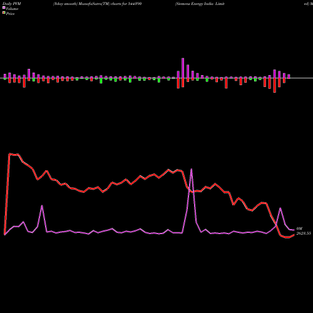Viewport: 313px width, 313px height.
Task: Select the Price legend label
Action: [10, 14]
